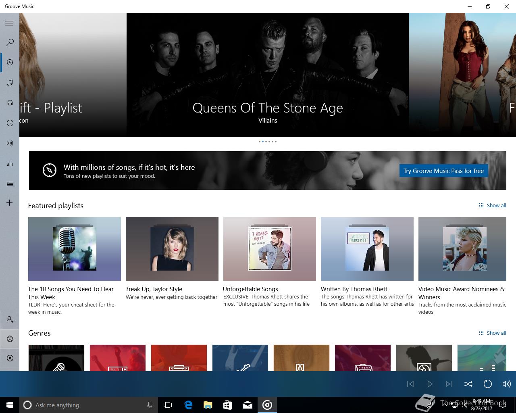Image resolution: width=516 pixels, height=413 pixels.
Task: Expand the hamburger navigation menu
Action: click(9, 23)
